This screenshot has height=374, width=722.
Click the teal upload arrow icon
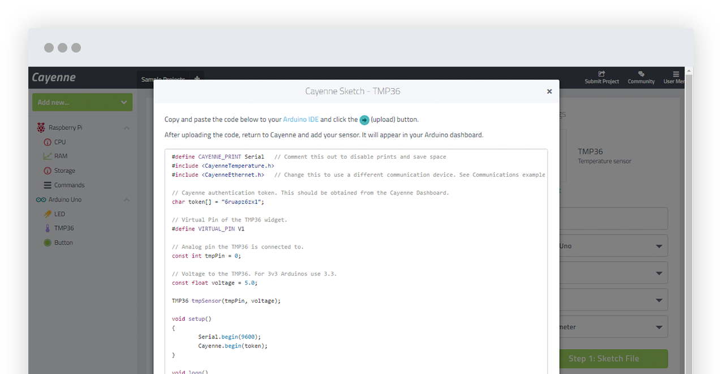[364, 120]
